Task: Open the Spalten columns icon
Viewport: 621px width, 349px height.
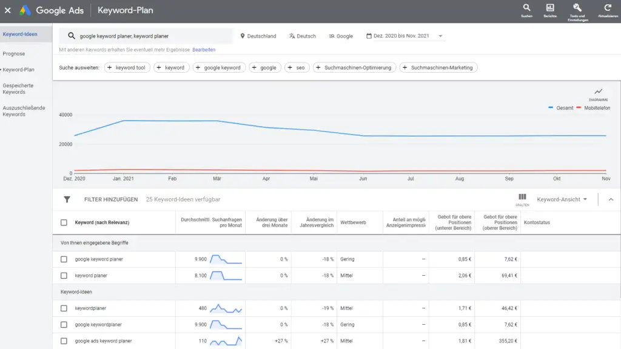Action: pos(522,197)
